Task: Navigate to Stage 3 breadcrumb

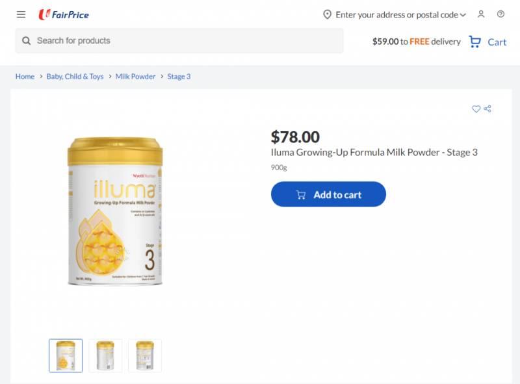Action: (179, 77)
